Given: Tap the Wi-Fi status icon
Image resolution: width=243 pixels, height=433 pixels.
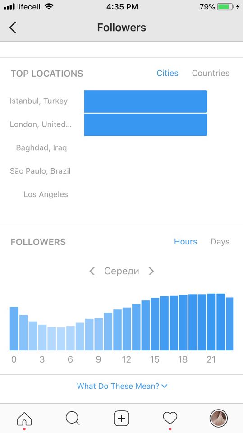Looking at the screenshot, I should tap(49, 7).
